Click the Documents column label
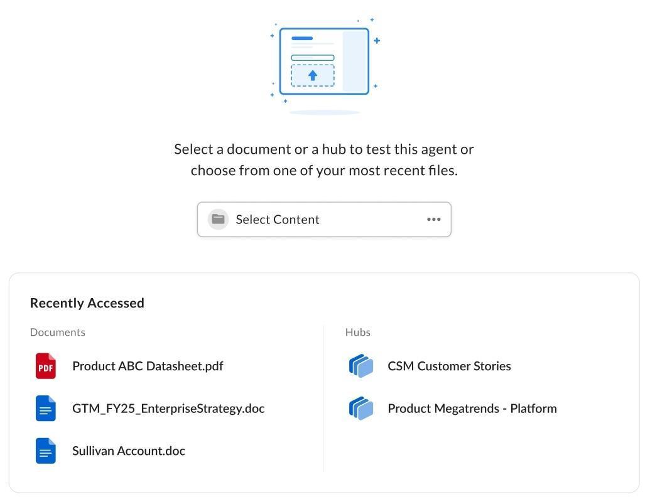 point(58,333)
